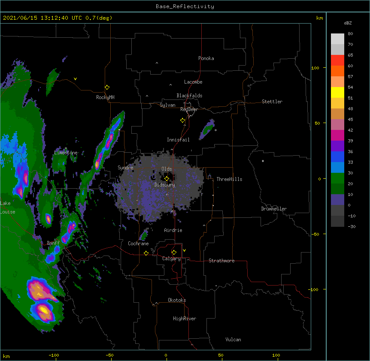Screen dimensions: 370x361
Task: Click the Vulcan town label
Action: (x=233, y=340)
